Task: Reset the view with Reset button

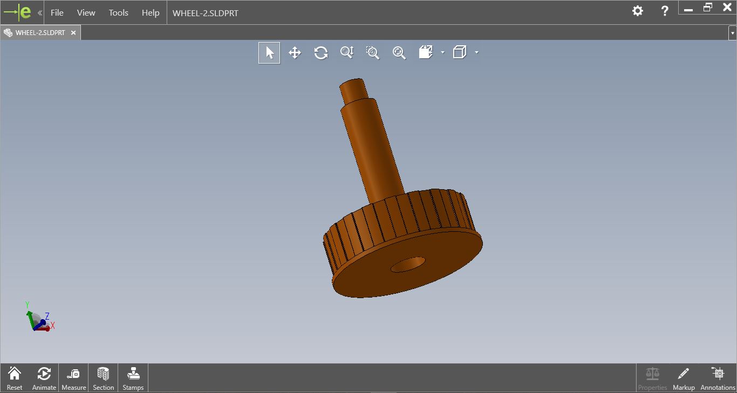Action: pos(15,378)
